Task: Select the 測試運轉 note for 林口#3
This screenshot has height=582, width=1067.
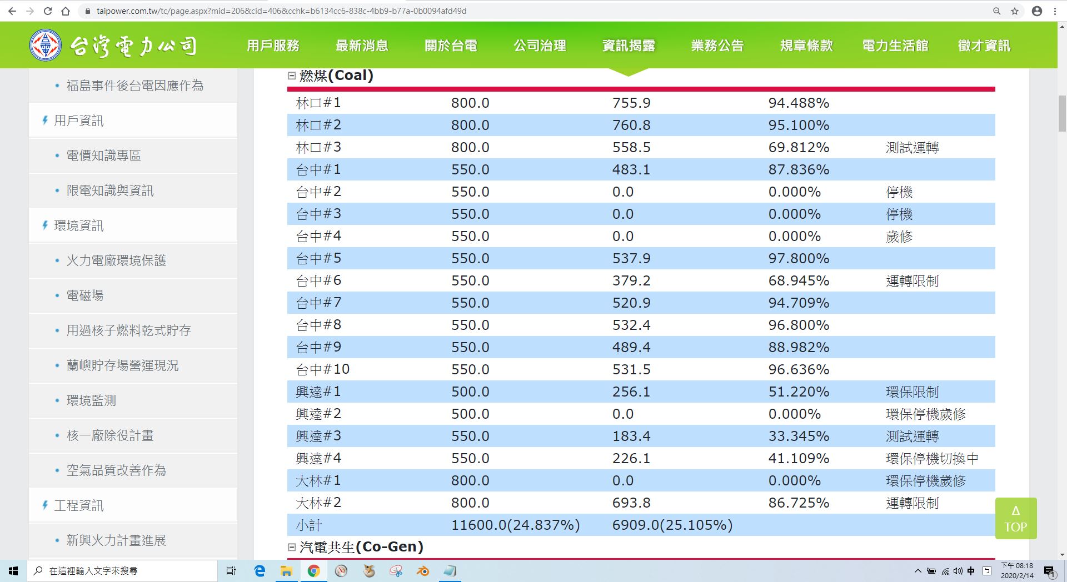Action: tap(913, 148)
